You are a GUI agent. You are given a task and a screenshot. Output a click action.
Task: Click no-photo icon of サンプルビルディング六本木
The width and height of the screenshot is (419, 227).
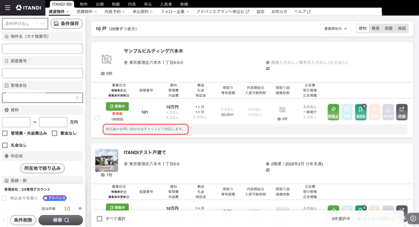(x=106, y=59)
